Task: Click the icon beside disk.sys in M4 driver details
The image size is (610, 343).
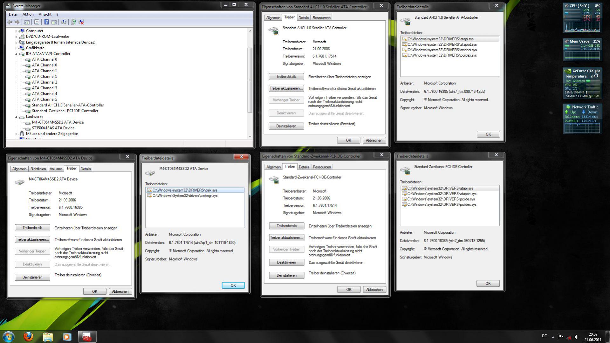Action: coord(149,190)
